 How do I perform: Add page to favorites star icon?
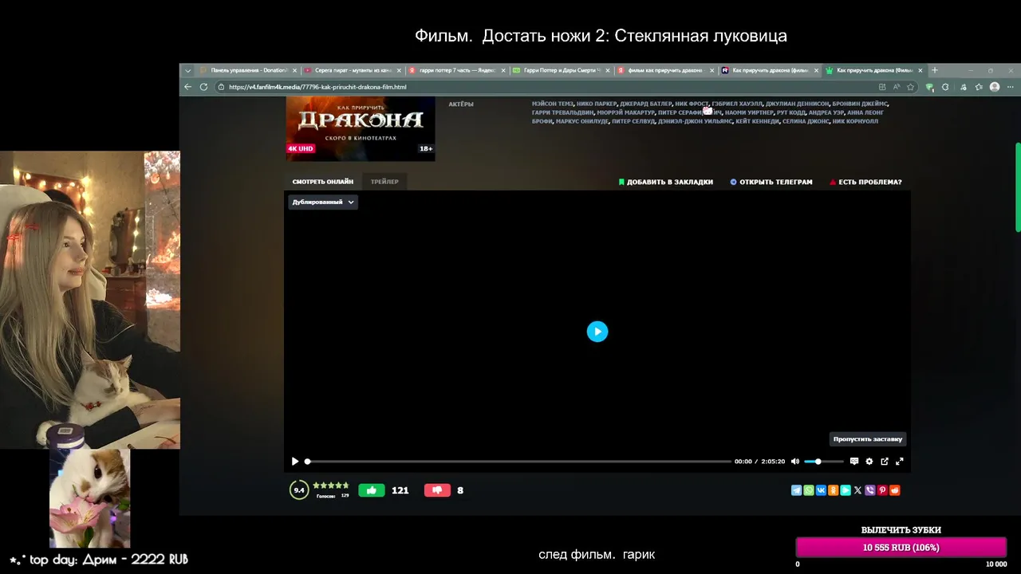point(910,87)
